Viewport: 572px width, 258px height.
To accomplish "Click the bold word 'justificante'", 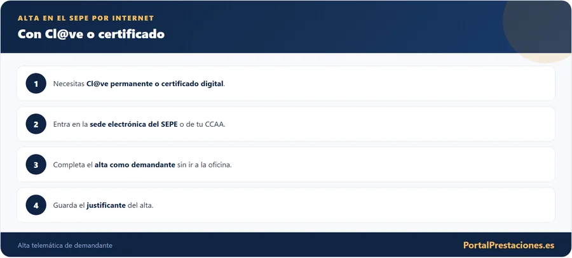I will [x=106, y=205].
